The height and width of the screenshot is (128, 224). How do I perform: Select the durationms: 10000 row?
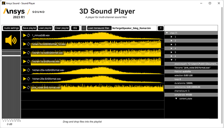[x=191, y=83]
